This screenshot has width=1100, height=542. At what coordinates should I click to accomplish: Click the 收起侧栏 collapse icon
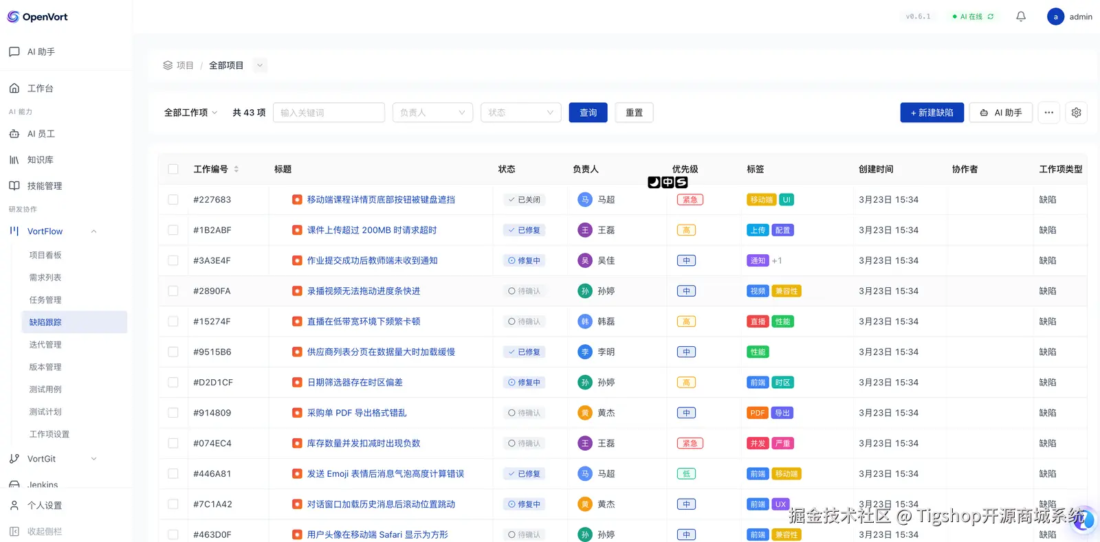14,531
